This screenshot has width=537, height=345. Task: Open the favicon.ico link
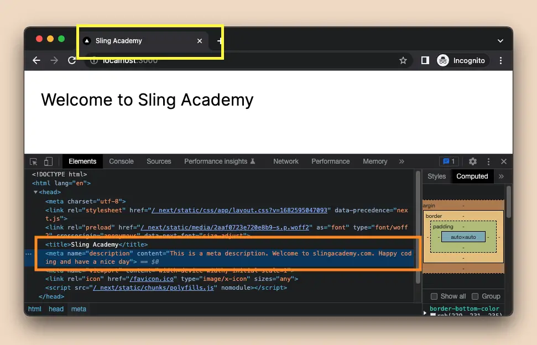click(x=152, y=279)
